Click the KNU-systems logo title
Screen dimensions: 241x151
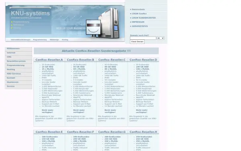(30, 13)
